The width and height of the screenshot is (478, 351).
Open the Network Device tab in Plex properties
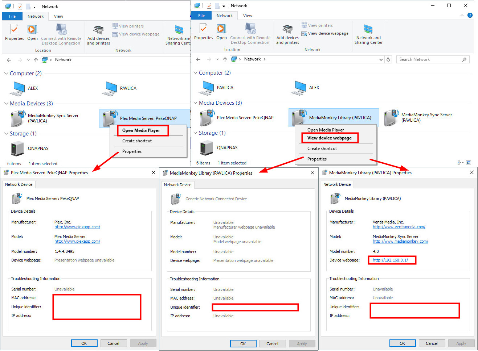19,184
